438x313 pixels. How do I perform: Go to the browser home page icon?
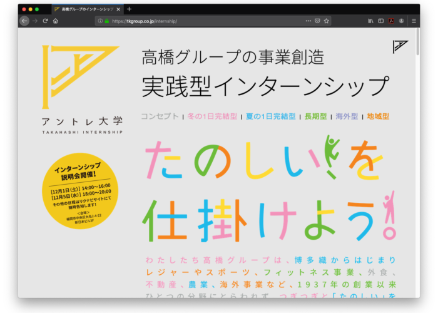(56, 21)
